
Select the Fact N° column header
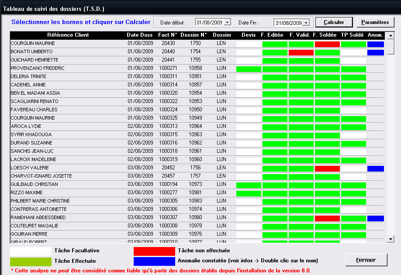click(168, 35)
